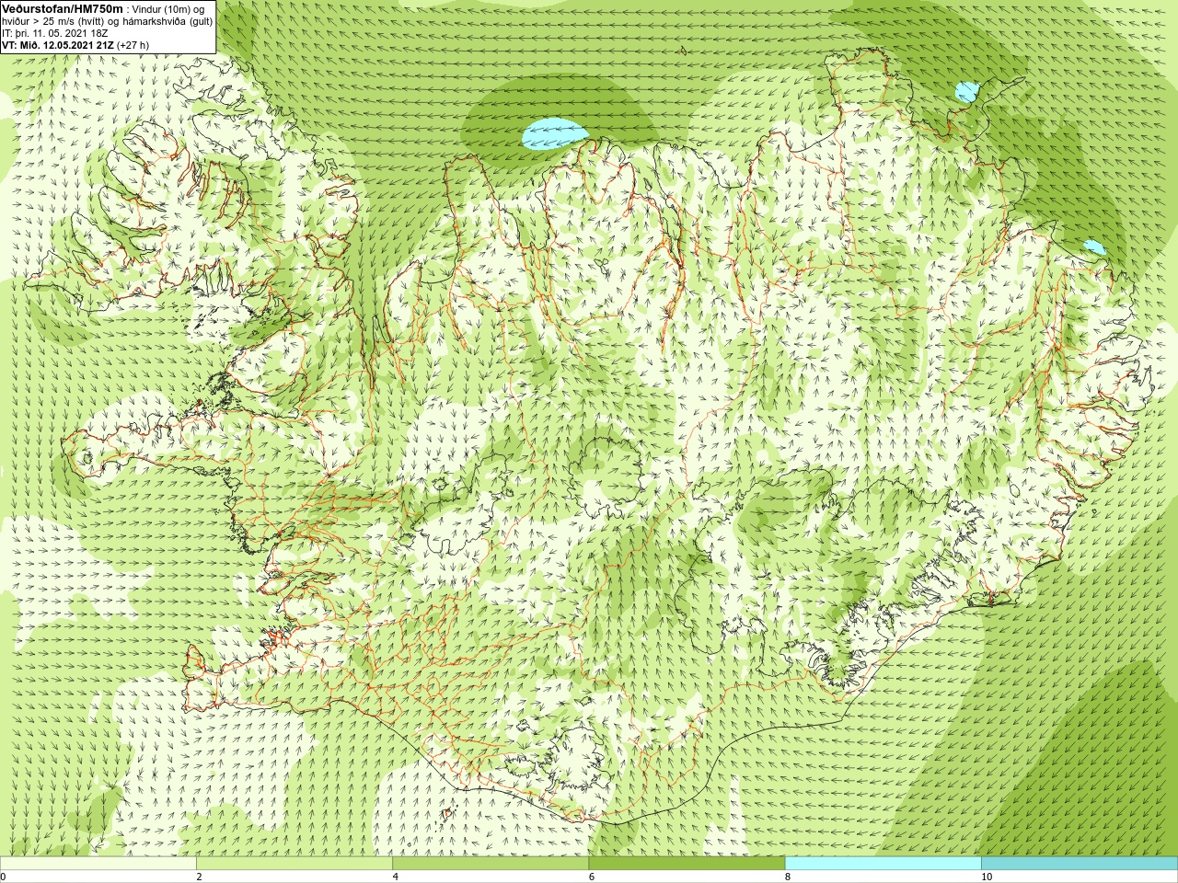Click the Veðurstofan/HM750m title text
1178x883 pixels.
pyautogui.click(x=63, y=8)
